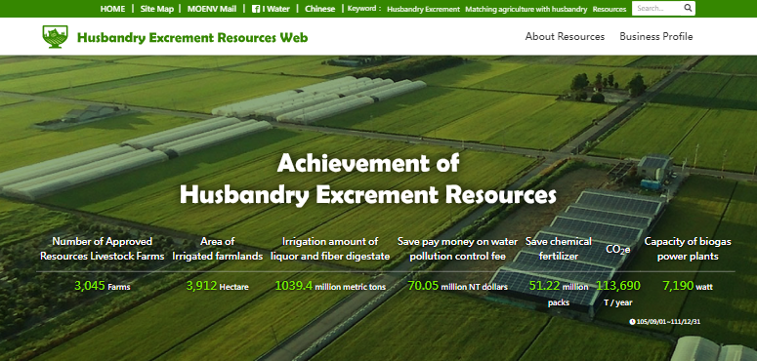Focus the Search input field
This screenshot has width=757, height=361.
coord(657,8)
